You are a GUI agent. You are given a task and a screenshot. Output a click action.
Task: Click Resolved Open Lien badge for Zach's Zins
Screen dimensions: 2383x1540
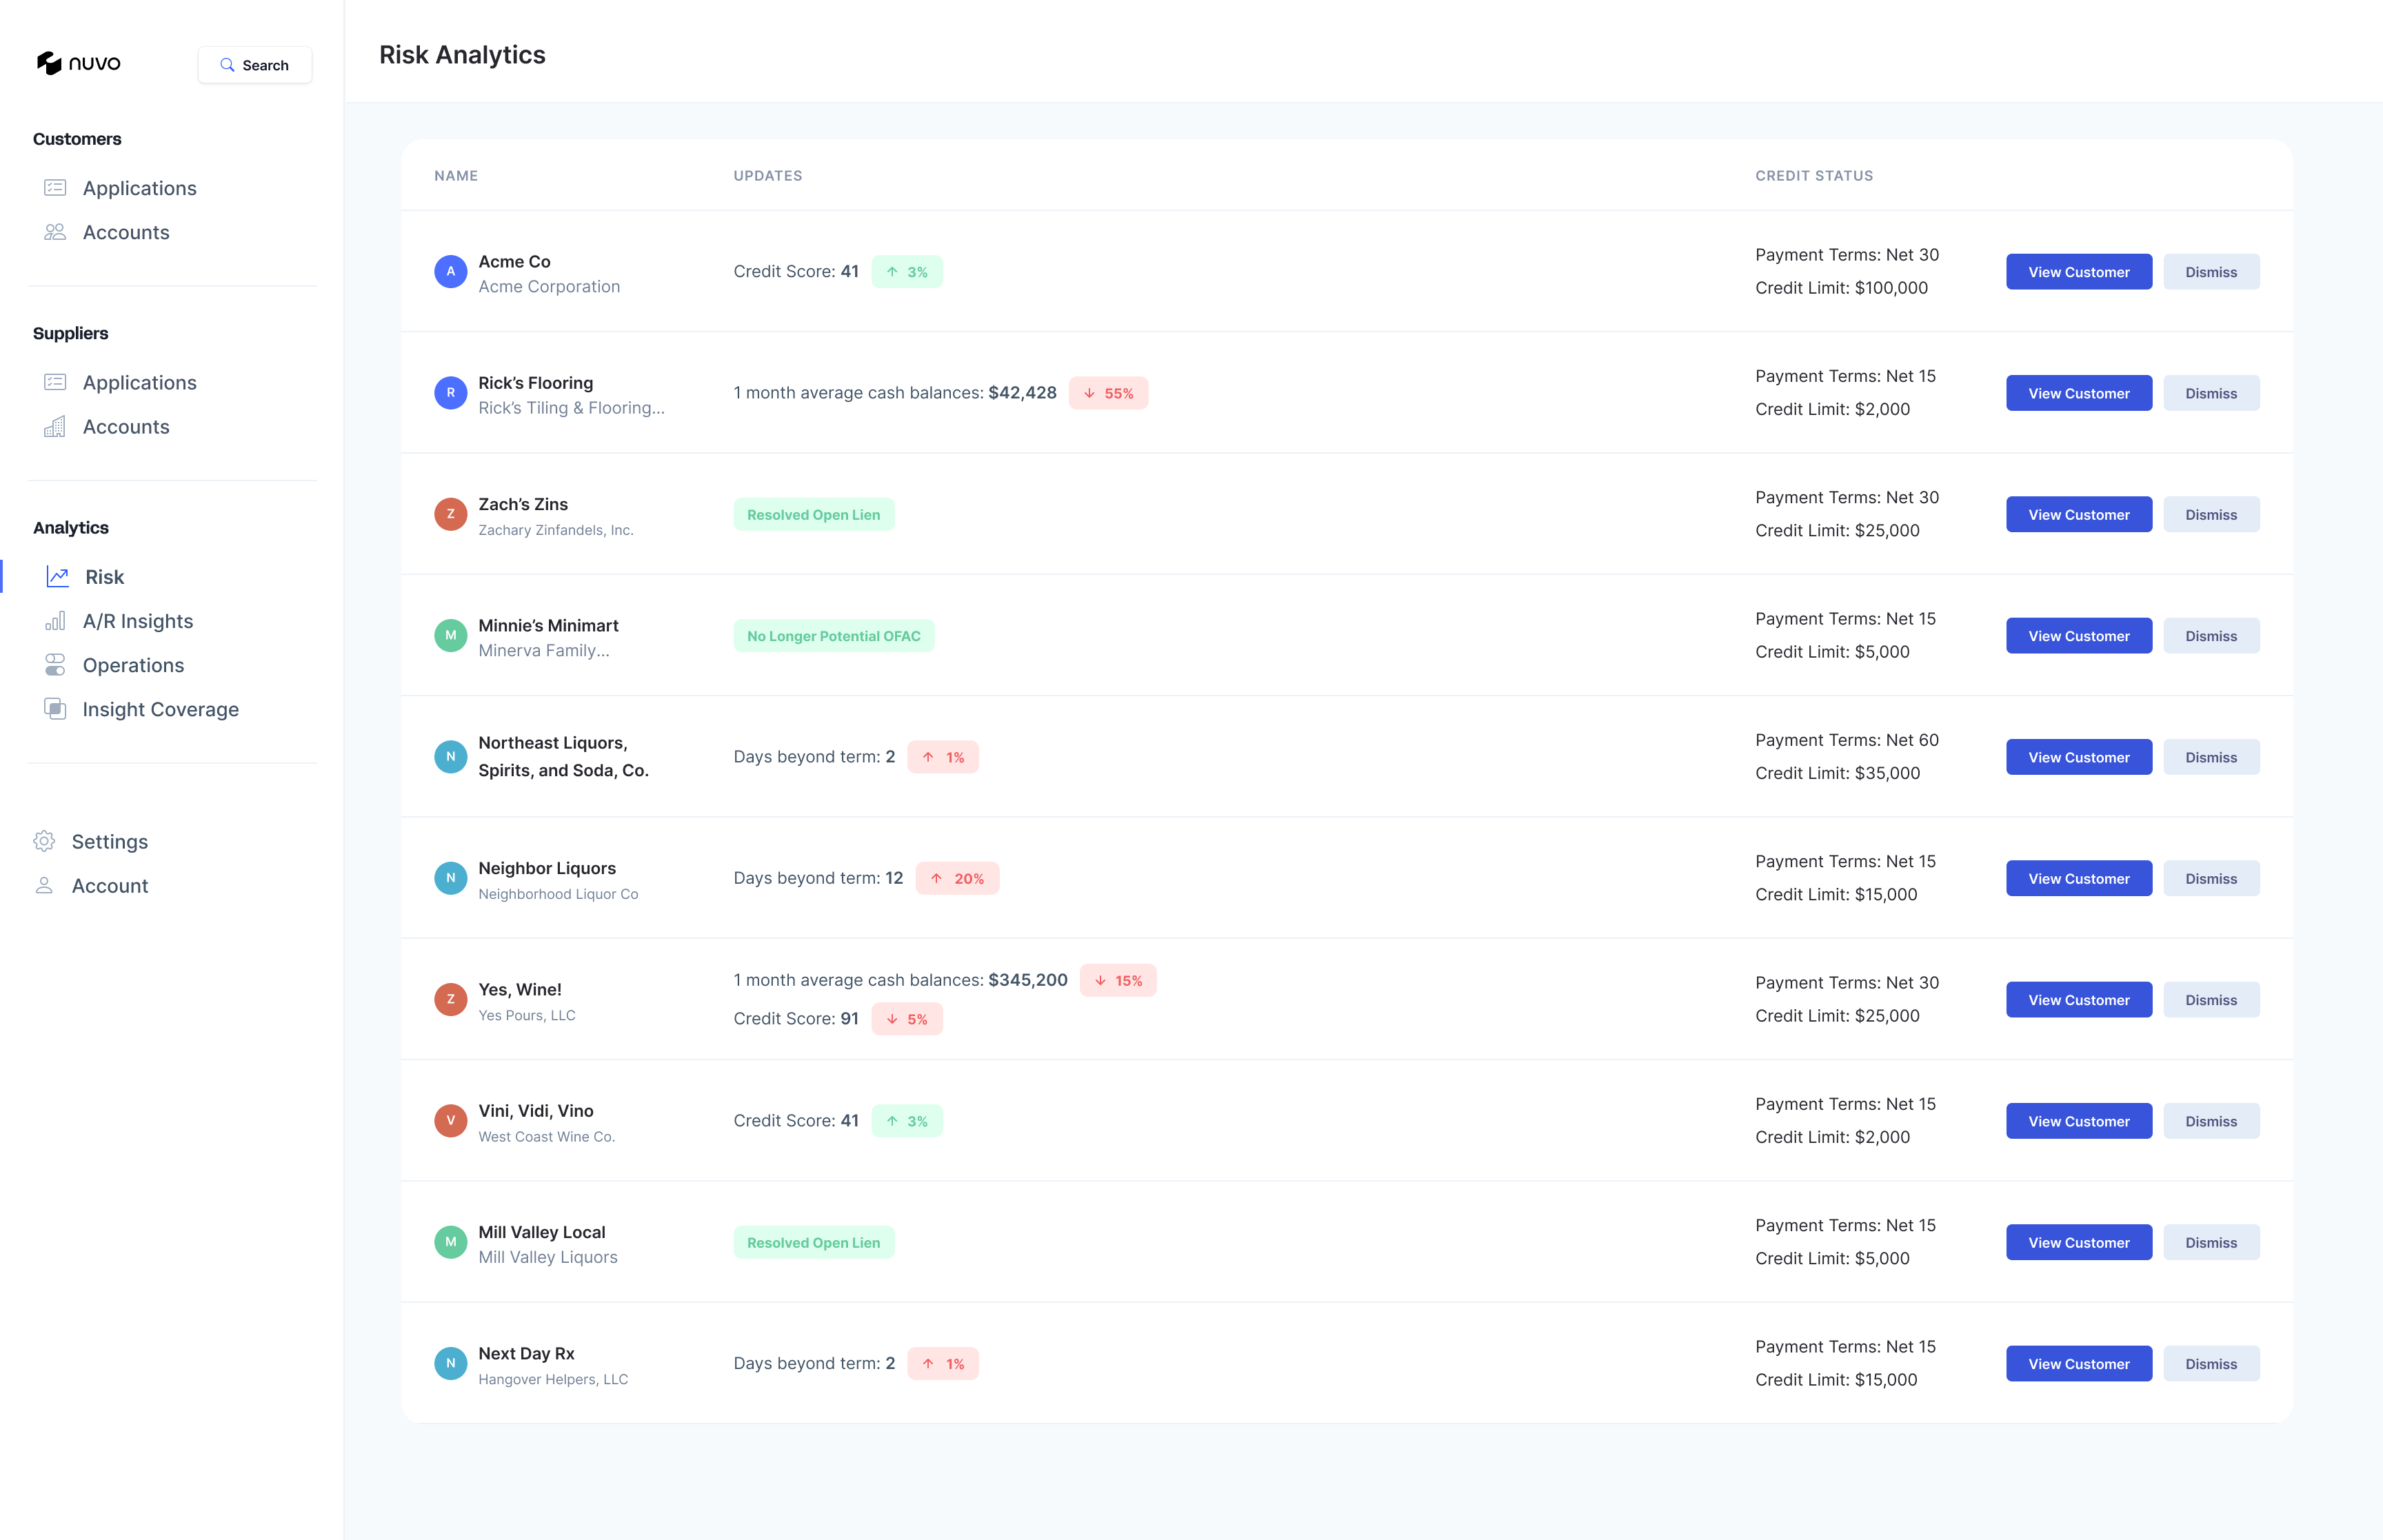pos(813,515)
